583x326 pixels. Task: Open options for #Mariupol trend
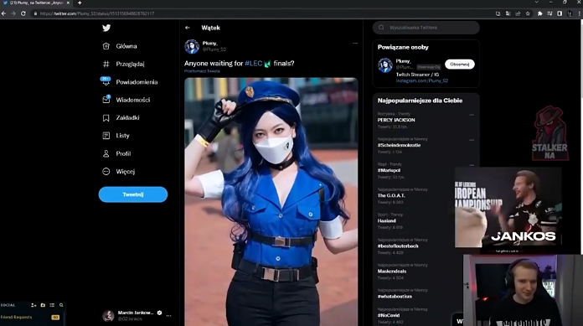(472, 165)
